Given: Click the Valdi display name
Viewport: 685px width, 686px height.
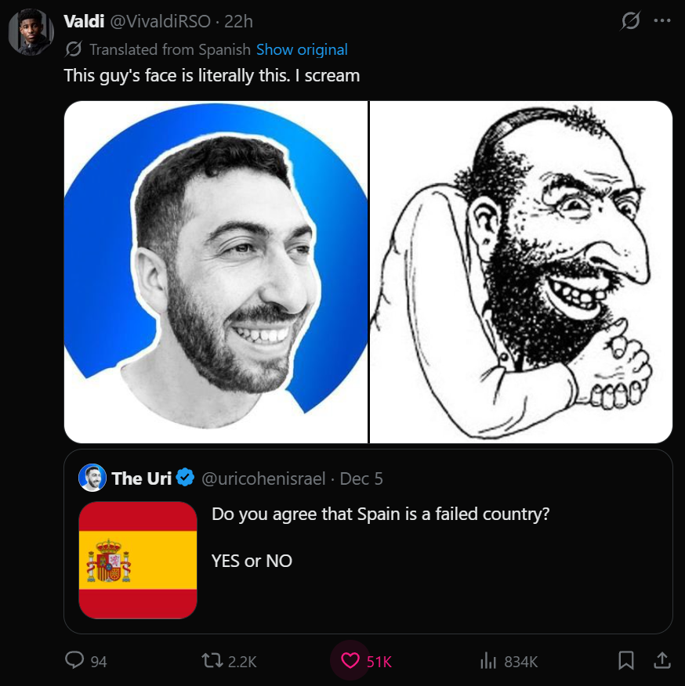Looking at the screenshot, I should tap(84, 21).
